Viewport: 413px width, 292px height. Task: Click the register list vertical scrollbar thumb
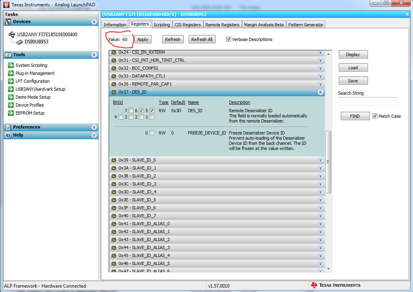point(328,162)
